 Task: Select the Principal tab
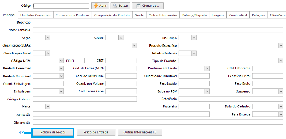(x=9, y=15)
